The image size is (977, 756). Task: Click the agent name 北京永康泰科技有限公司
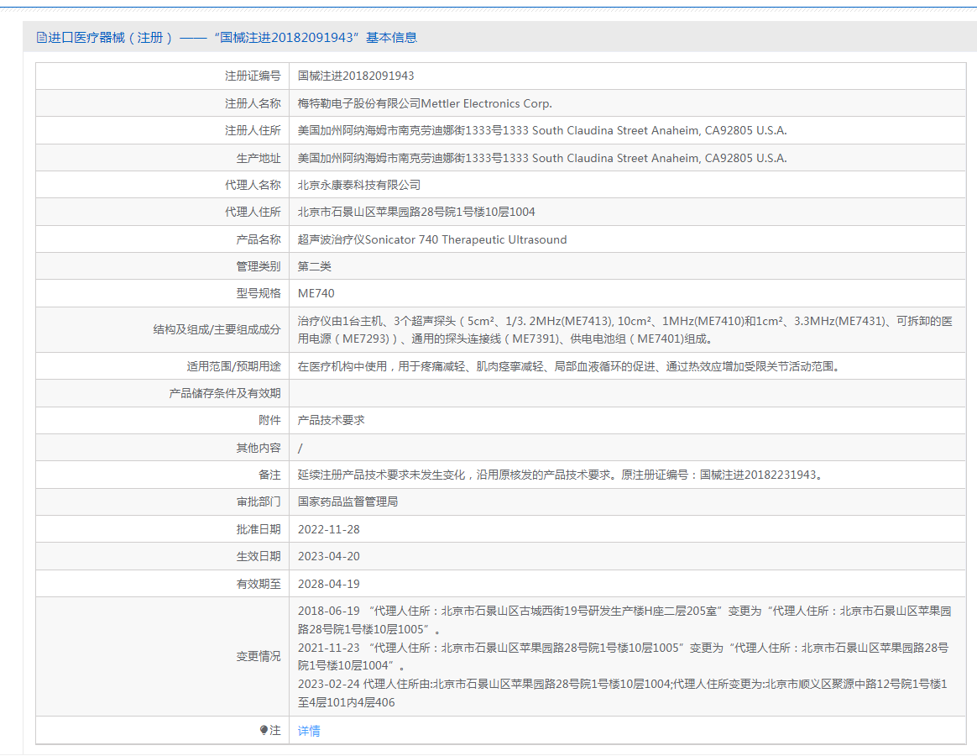pyautogui.click(x=359, y=186)
